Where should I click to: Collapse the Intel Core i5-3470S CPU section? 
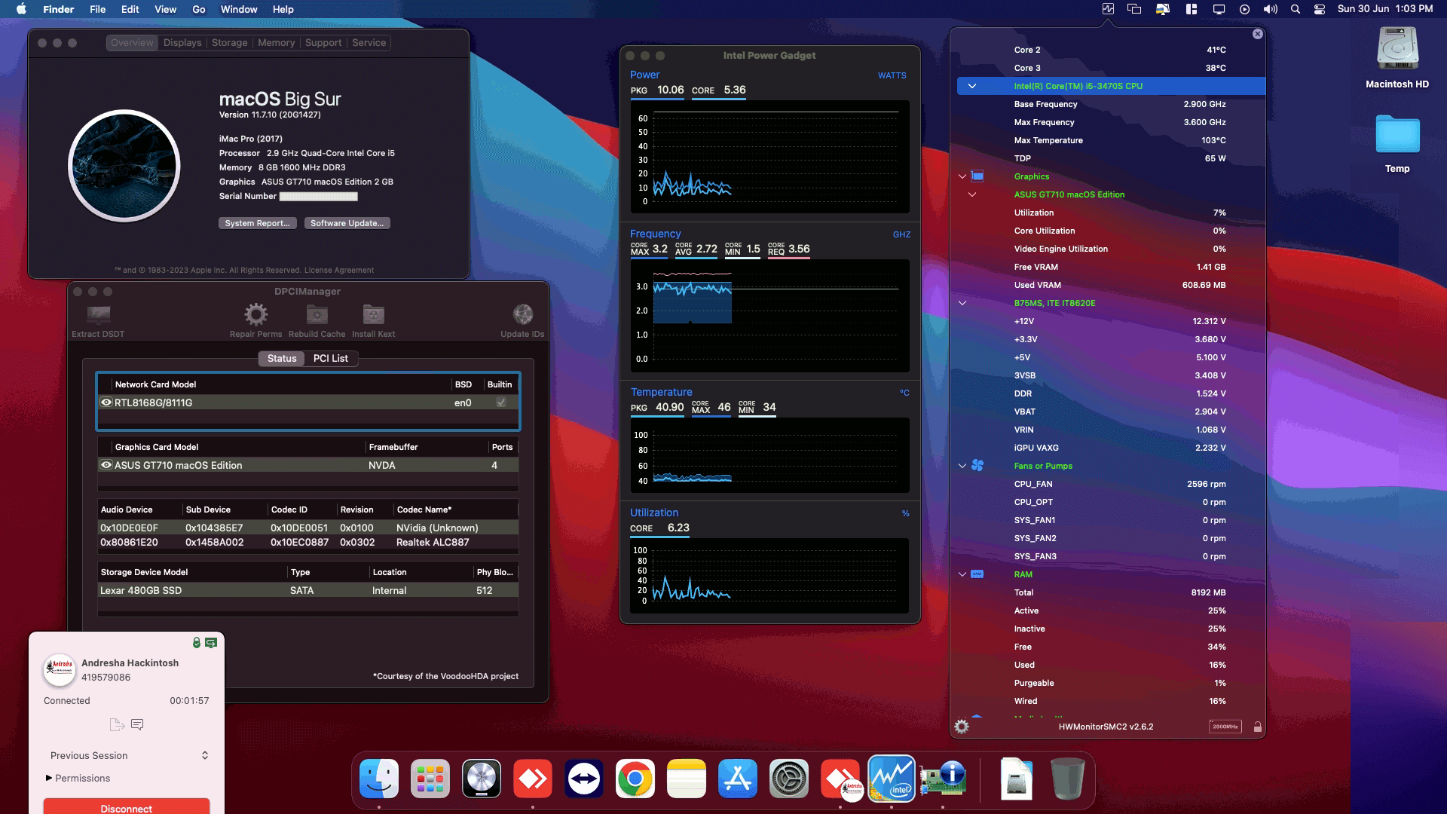972,86
